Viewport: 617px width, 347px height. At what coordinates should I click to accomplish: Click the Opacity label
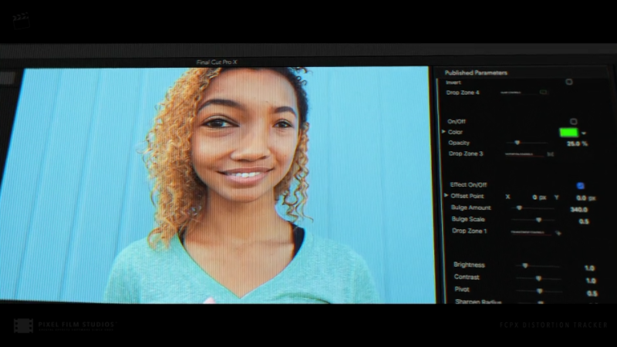[459, 143]
